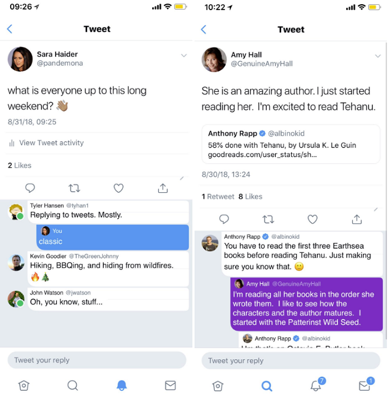Image resolution: width=388 pixels, height=395 pixels.
Task: Open the notifications bell showing badge 7
Action: (316, 385)
